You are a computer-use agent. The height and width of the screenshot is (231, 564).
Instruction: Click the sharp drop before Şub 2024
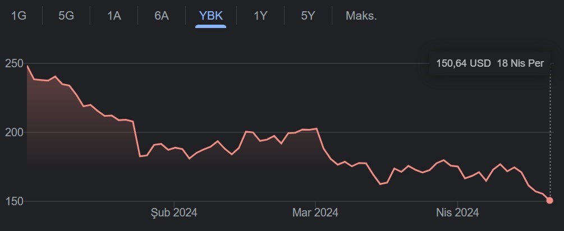(137, 138)
